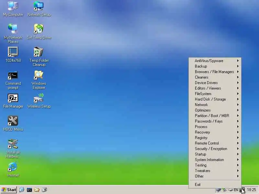Viewport: 259px width, 194px height.
Task: Choose Remote Control in the menu
Action: (215, 143)
